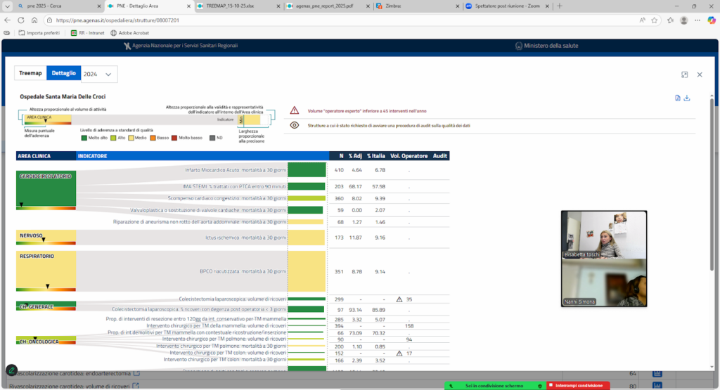Switch to the Treemap view

[x=30, y=73]
